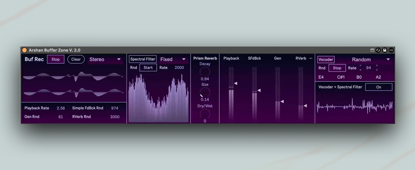Click the orange device activator circle

pos(24,50)
